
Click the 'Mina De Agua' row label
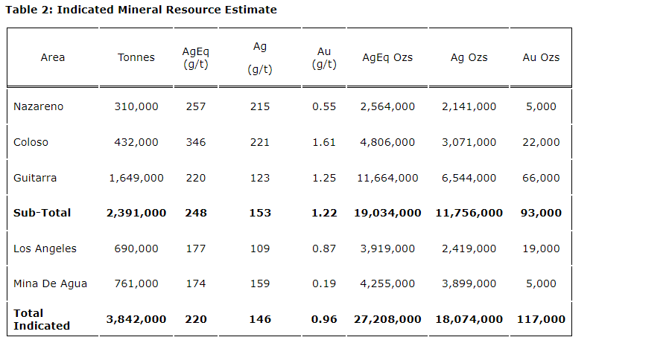click(x=50, y=283)
